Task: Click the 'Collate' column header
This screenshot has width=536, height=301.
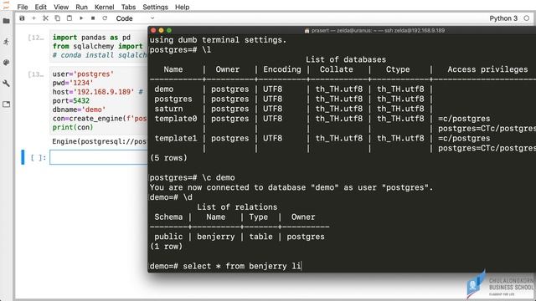Action: pos(336,69)
